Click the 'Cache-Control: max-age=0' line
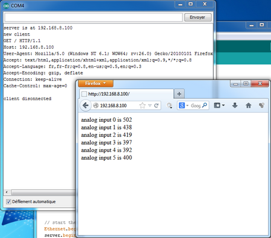Screen dimensions: 271x238 click(35, 86)
